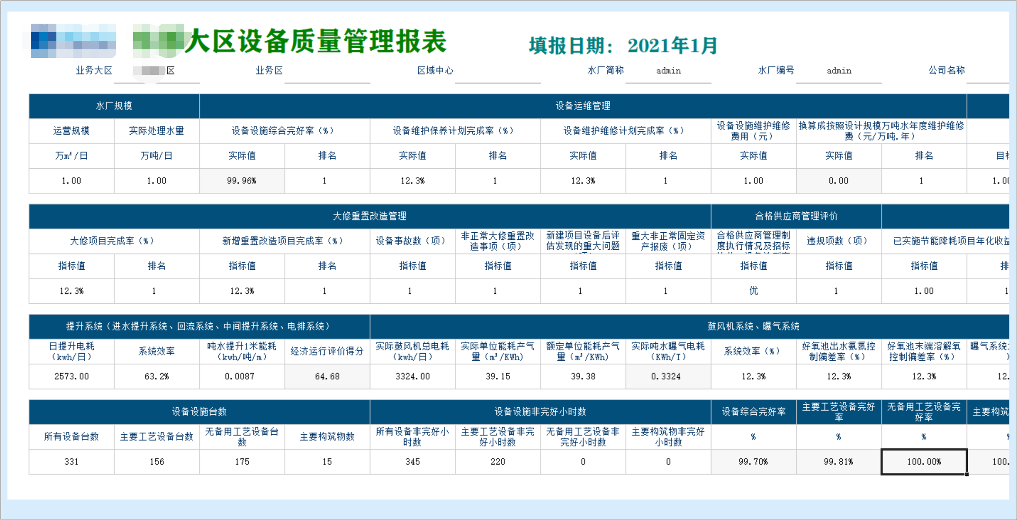Select the 39.15 value cell

[x=498, y=376]
